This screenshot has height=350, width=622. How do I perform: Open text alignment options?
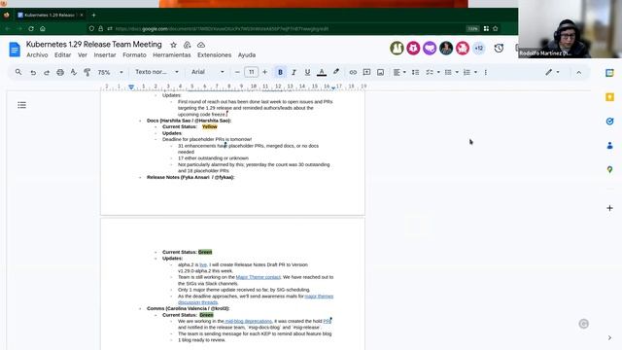point(399,72)
